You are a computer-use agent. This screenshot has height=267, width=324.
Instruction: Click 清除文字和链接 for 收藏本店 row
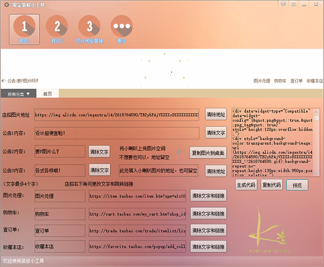tap(208, 247)
